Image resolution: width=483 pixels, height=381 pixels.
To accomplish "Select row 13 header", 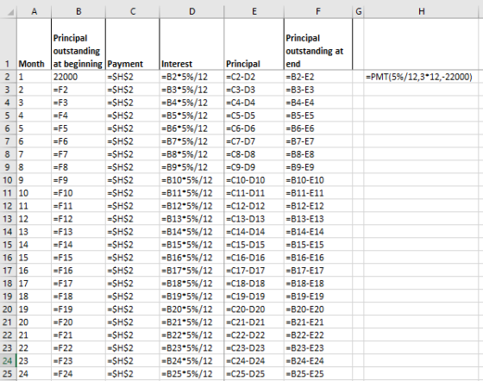I will pyautogui.click(x=9, y=219).
